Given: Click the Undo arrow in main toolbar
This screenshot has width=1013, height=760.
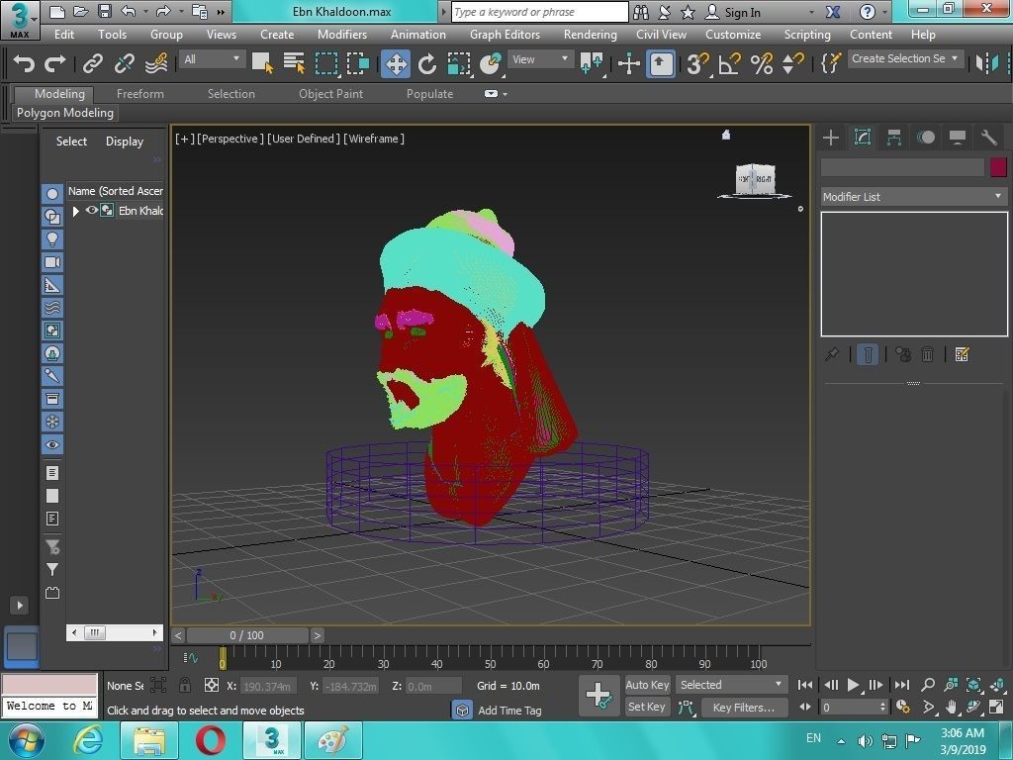Looking at the screenshot, I should [24, 63].
